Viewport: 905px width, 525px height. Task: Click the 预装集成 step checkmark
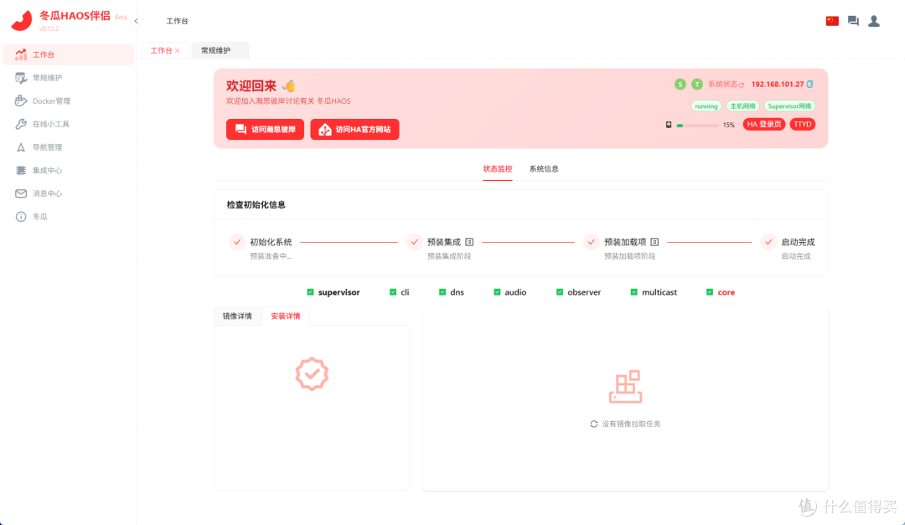click(414, 242)
